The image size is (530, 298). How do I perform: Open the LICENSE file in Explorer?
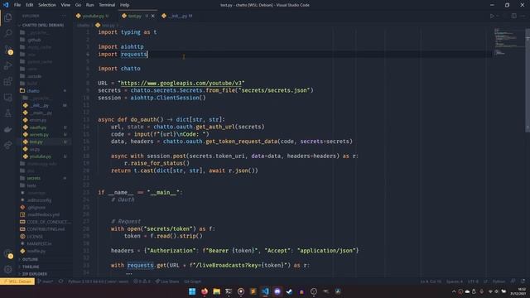click(x=35, y=237)
